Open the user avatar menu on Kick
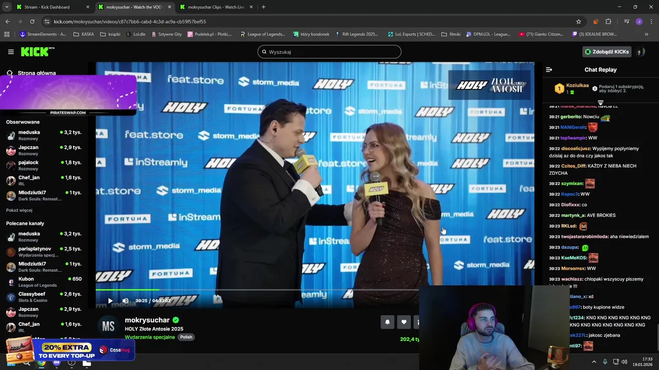 coord(641,52)
